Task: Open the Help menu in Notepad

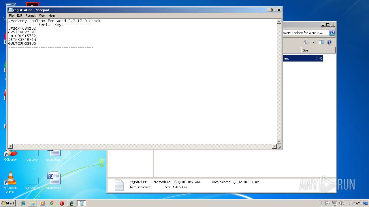Action: click(x=52, y=16)
